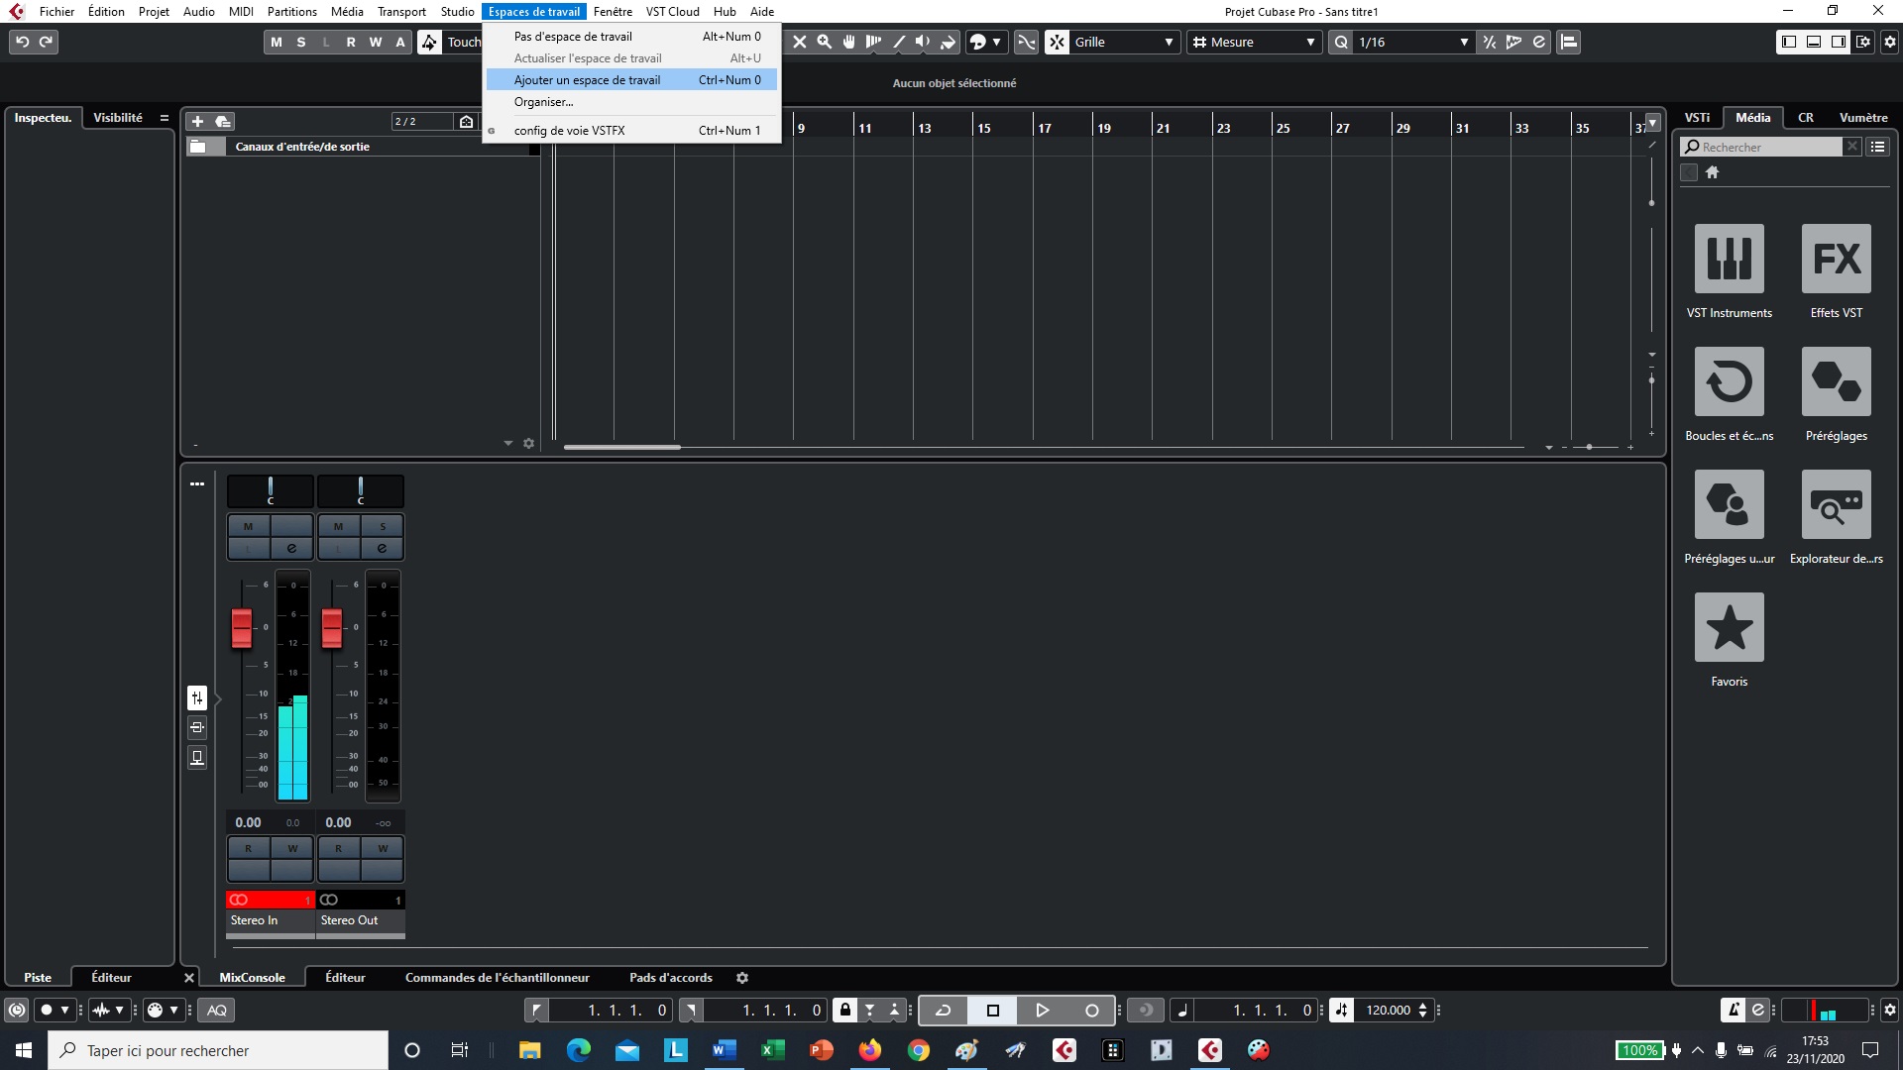Expand the 1/16 quantize preset dropdown
The width and height of the screenshot is (1903, 1070).
[1463, 42]
